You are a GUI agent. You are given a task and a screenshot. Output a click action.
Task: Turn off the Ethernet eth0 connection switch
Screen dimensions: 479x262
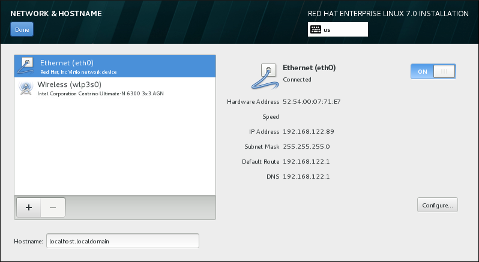[433, 71]
